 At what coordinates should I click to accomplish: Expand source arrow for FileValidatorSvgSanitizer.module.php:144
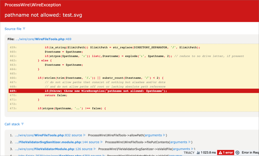pyautogui.click(x=101, y=142)
